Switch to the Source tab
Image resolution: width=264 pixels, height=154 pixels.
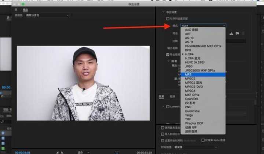(x=16, y=10)
